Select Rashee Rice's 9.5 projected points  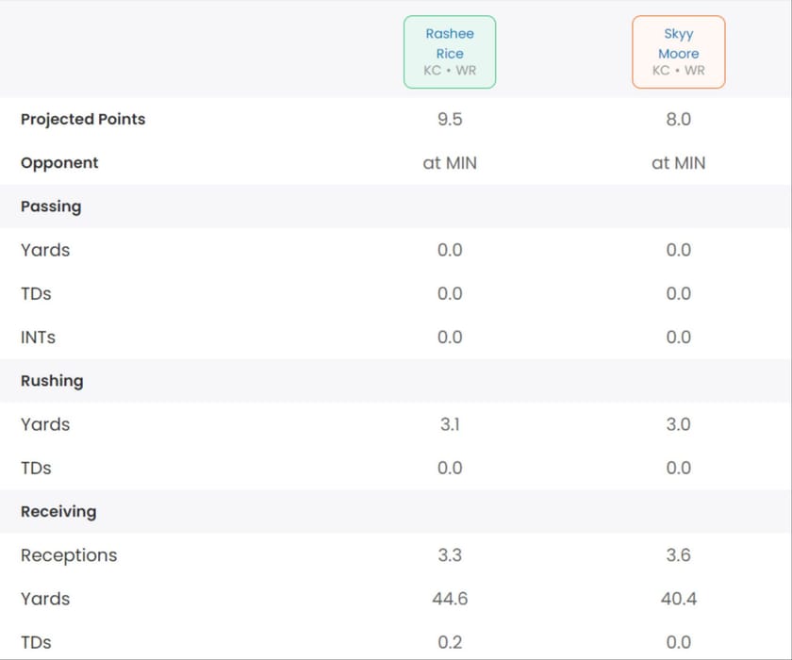pos(450,120)
